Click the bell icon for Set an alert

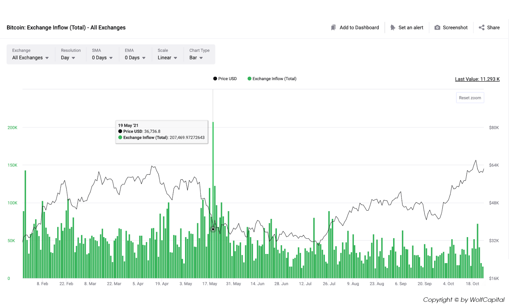tap(393, 28)
